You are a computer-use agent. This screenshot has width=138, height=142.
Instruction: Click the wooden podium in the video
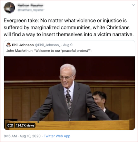pyautogui.click(x=70, y=125)
